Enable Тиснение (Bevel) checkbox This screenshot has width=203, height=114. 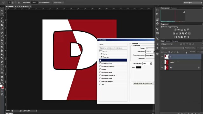point(100,51)
